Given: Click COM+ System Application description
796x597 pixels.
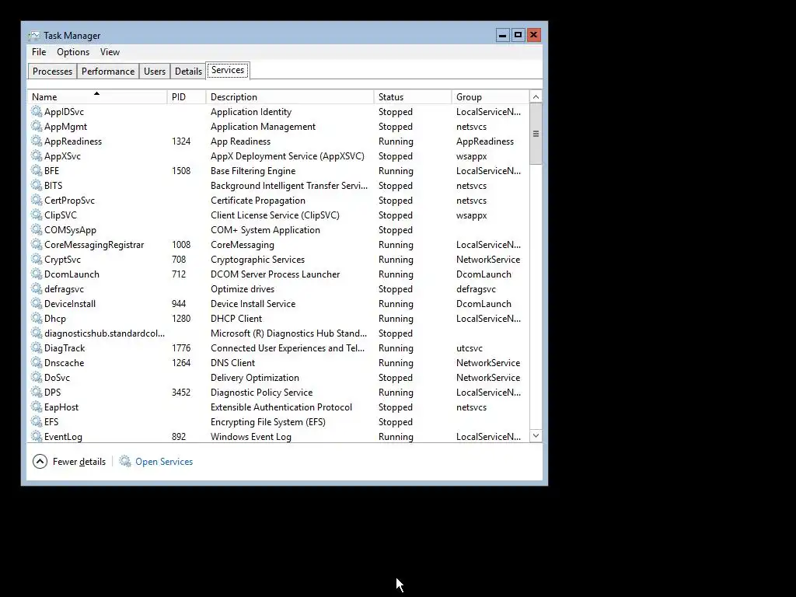Looking at the screenshot, I should click(266, 230).
